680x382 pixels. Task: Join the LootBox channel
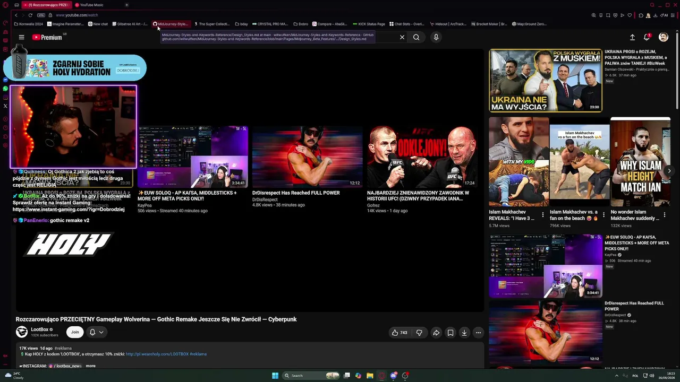(75, 332)
